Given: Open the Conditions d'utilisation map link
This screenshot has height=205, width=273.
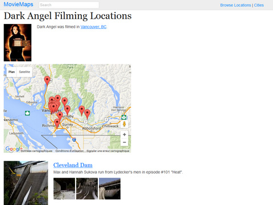Looking at the screenshot, I should (x=69, y=151).
